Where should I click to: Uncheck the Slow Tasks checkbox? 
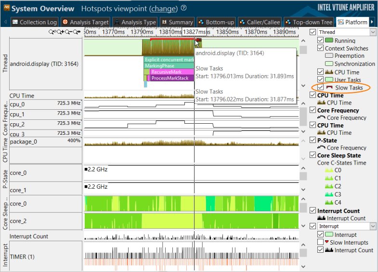pyautogui.click(x=320, y=87)
